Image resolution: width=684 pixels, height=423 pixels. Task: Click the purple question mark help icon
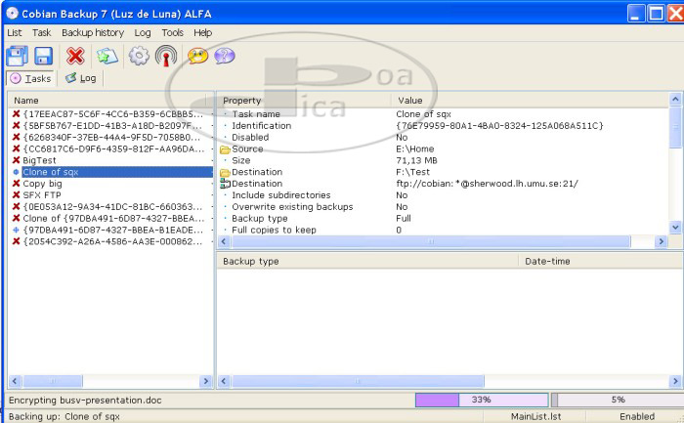(x=224, y=56)
